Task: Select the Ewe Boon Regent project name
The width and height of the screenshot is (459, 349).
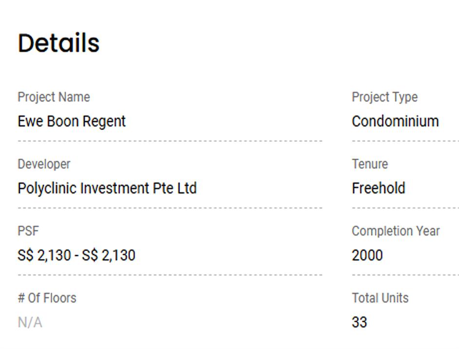Action: click(72, 121)
